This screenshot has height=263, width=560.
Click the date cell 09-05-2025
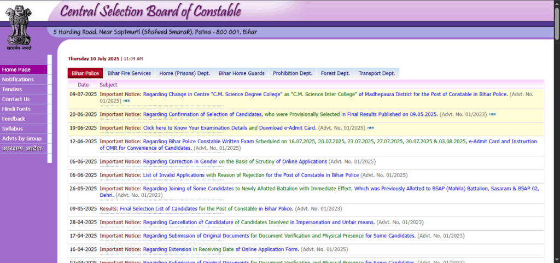pos(83,208)
